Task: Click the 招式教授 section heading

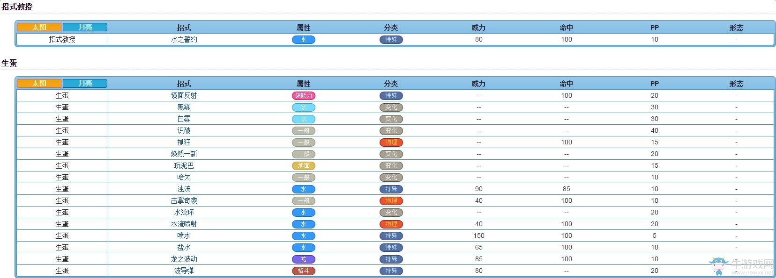Action: click(17, 7)
